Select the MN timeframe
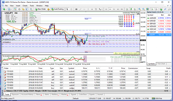Image resolution: width=173 pixels, height=101 pixels. 122,9
